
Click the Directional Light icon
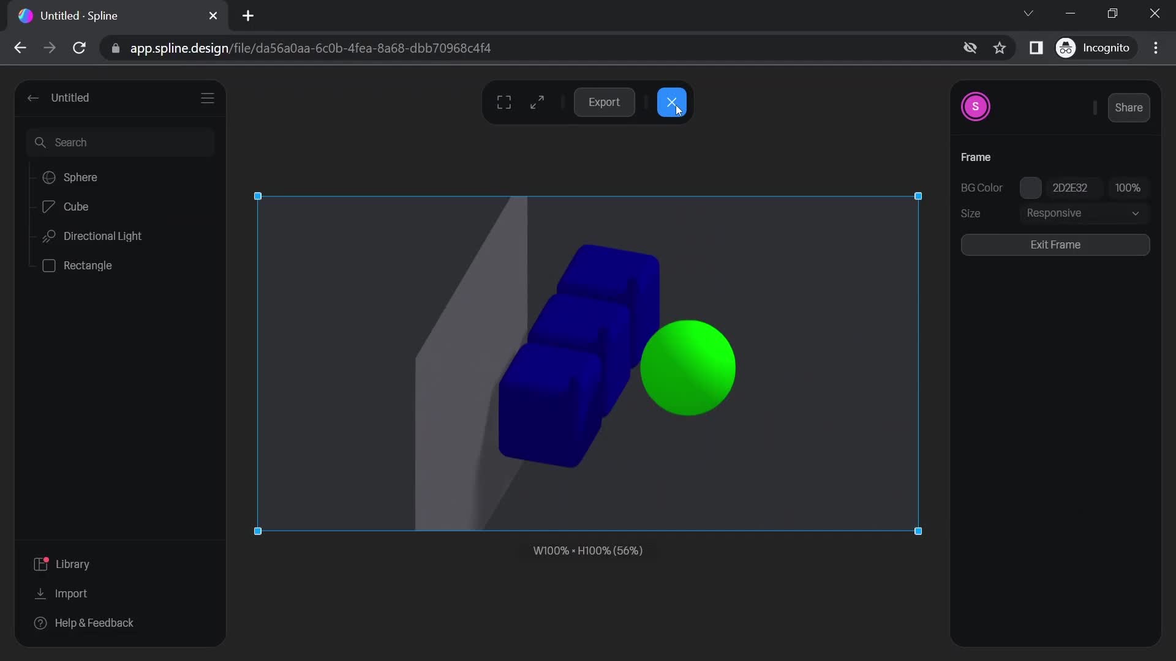[x=48, y=236]
